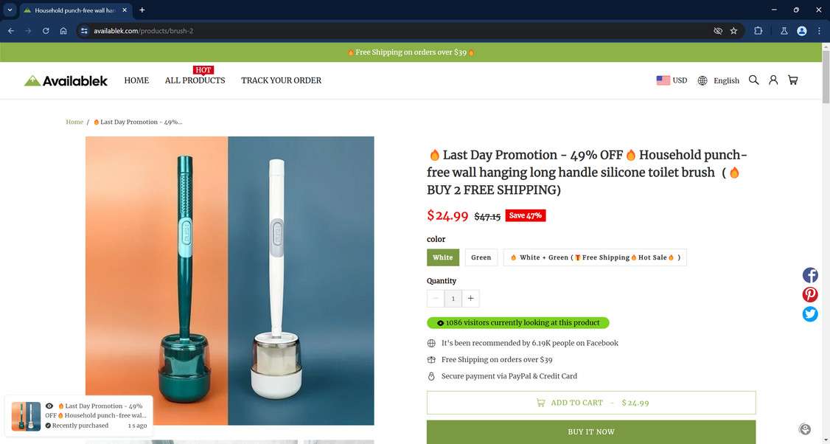Bookmark this page with star icon
The image size is (830, 444).
pos(733,31)
